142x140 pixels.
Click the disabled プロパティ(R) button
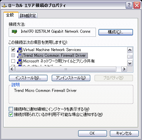point(114,78)
